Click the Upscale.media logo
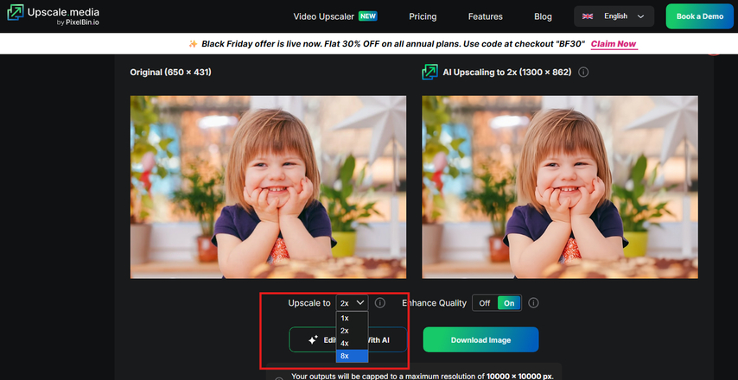This screenshot has height=380, width=738. pyautogui.click(x=54, y=16)
